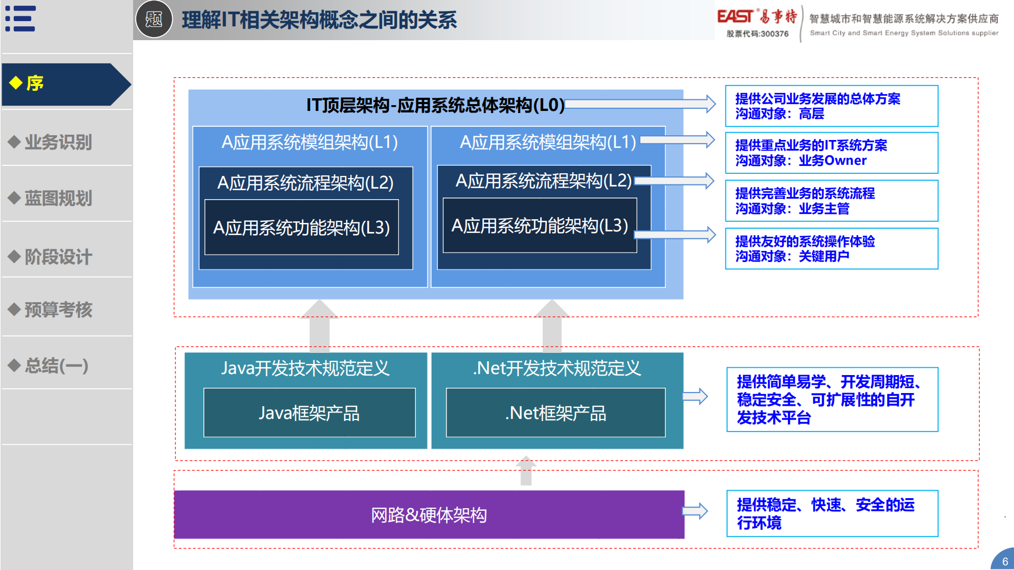1014x570 pixels.
Task: Click the diamond icon beside 总结(一)
Action: [15, 365]
